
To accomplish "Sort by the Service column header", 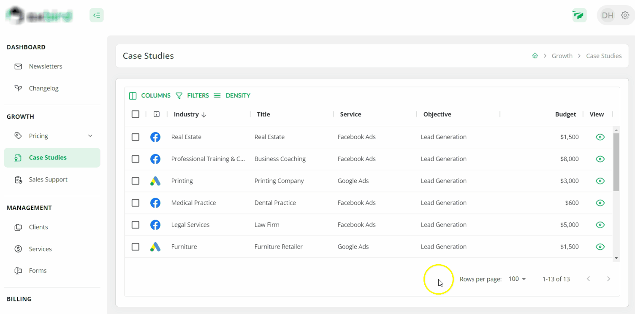I will [350, 114].
